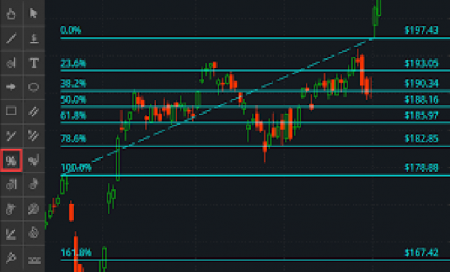Select the dotted diagonal line tool below Rectangle
The width and height of the screenshot is (450, 272).
(x=11, y=135)
